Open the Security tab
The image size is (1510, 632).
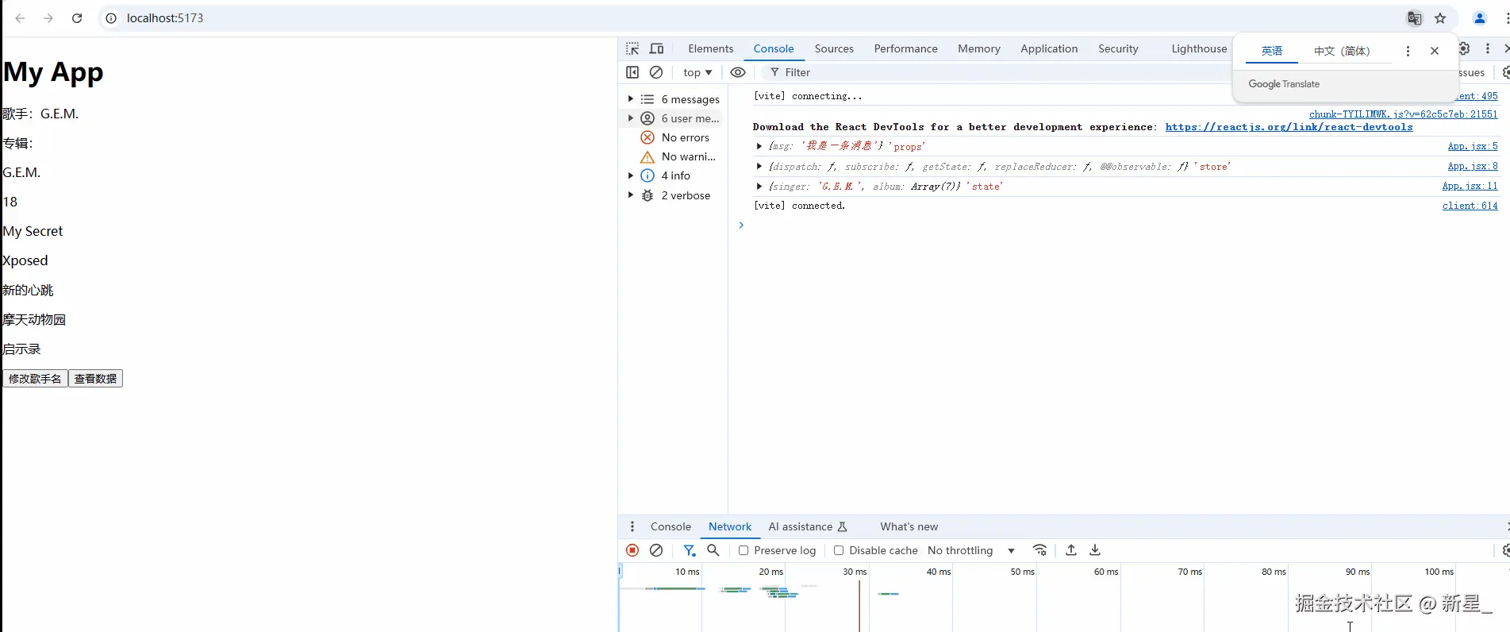1118,48
